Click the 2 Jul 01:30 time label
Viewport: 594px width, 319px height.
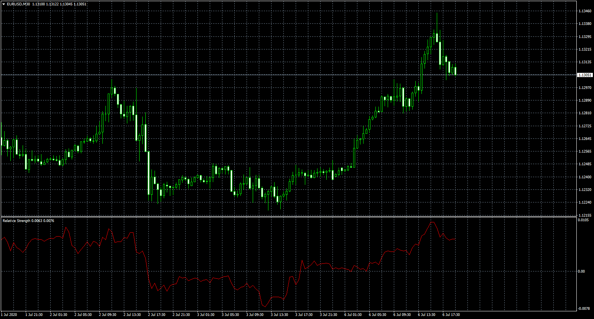(x=59, y=315)
